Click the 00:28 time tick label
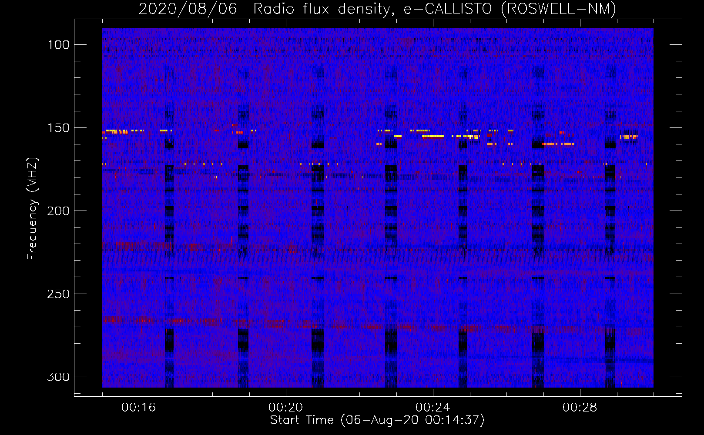Viewport: 704px width, 435px height. pyautogui.click(x=580, y=407)
